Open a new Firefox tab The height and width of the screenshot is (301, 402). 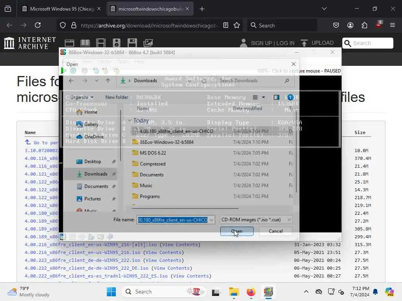click(x=202, y=9)
